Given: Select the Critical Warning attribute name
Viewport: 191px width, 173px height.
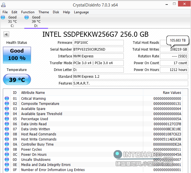Looking at the screenshot, I should pyautogui.click(x=33, y=99).
